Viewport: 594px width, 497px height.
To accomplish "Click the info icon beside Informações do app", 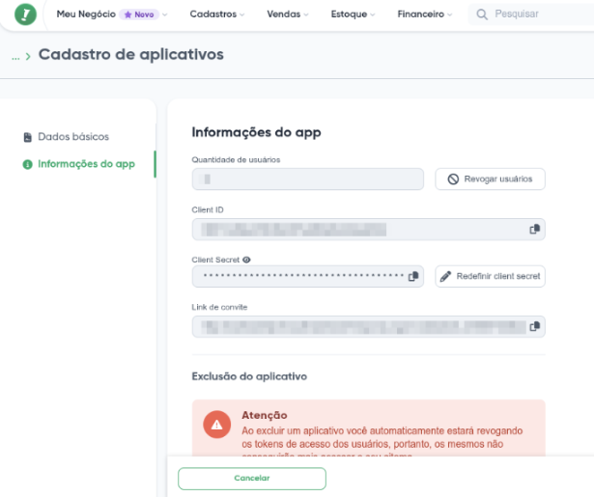I will click(x=28, y=164).
